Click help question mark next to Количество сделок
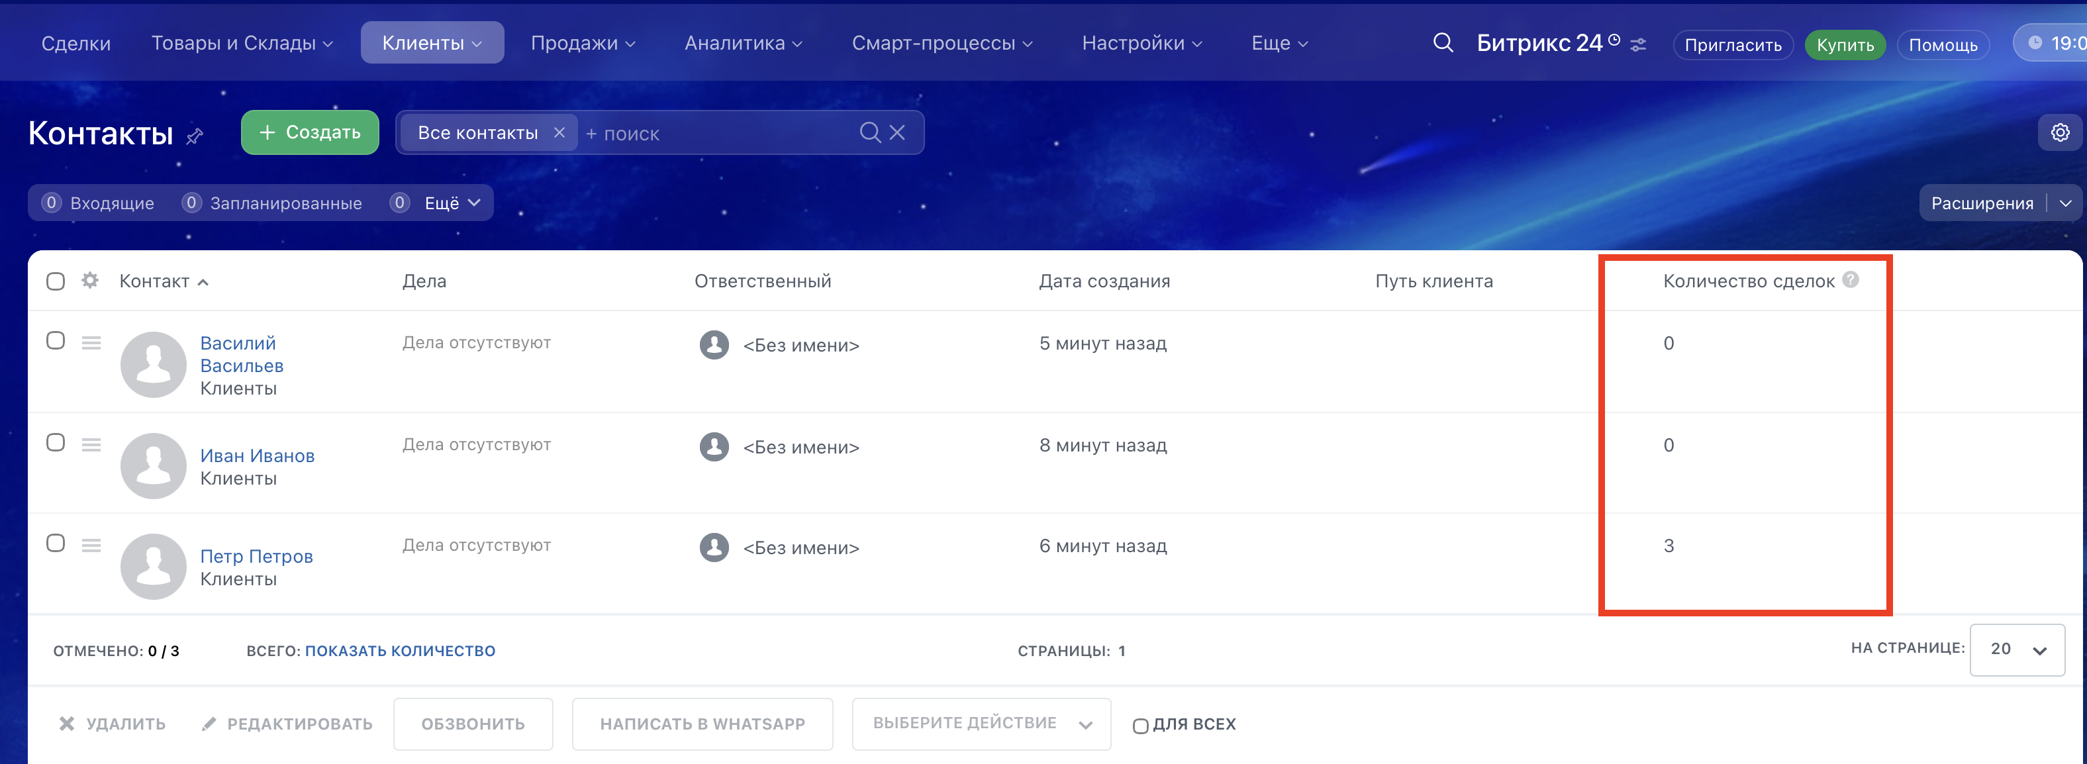 [x=1851, y=279]
